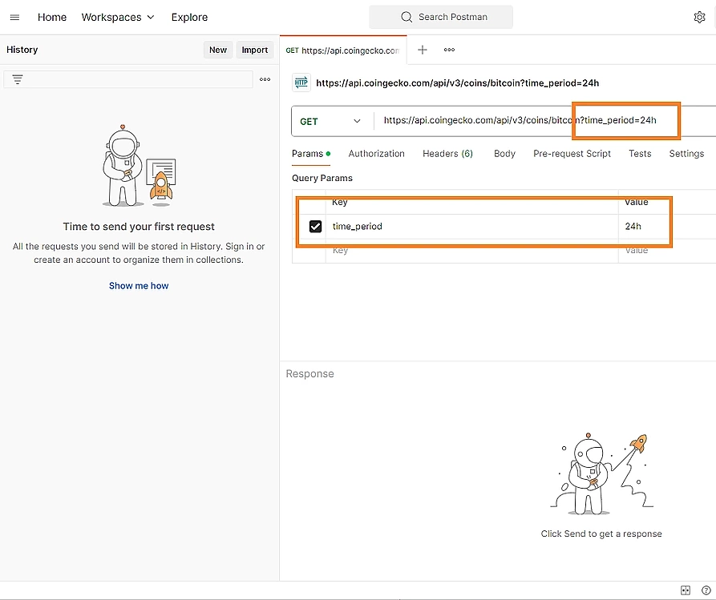Screen dimensions: 716x600
Task: Click the empty Key placeholder cell
Action: [x=471, y=251]
